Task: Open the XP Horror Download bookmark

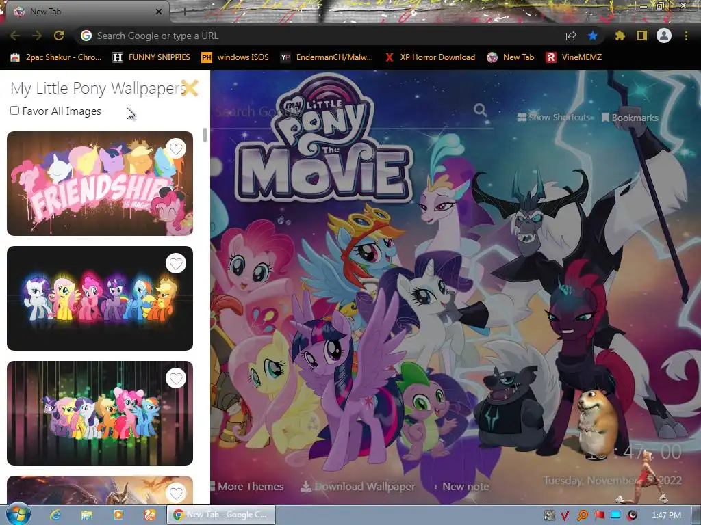Action: pyautogui.click(x=430, y=57)
